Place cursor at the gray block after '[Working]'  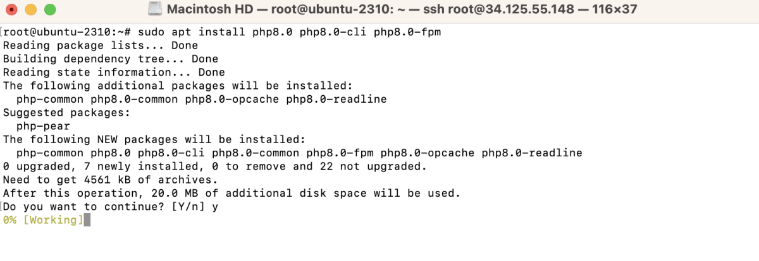coord(87,219)
